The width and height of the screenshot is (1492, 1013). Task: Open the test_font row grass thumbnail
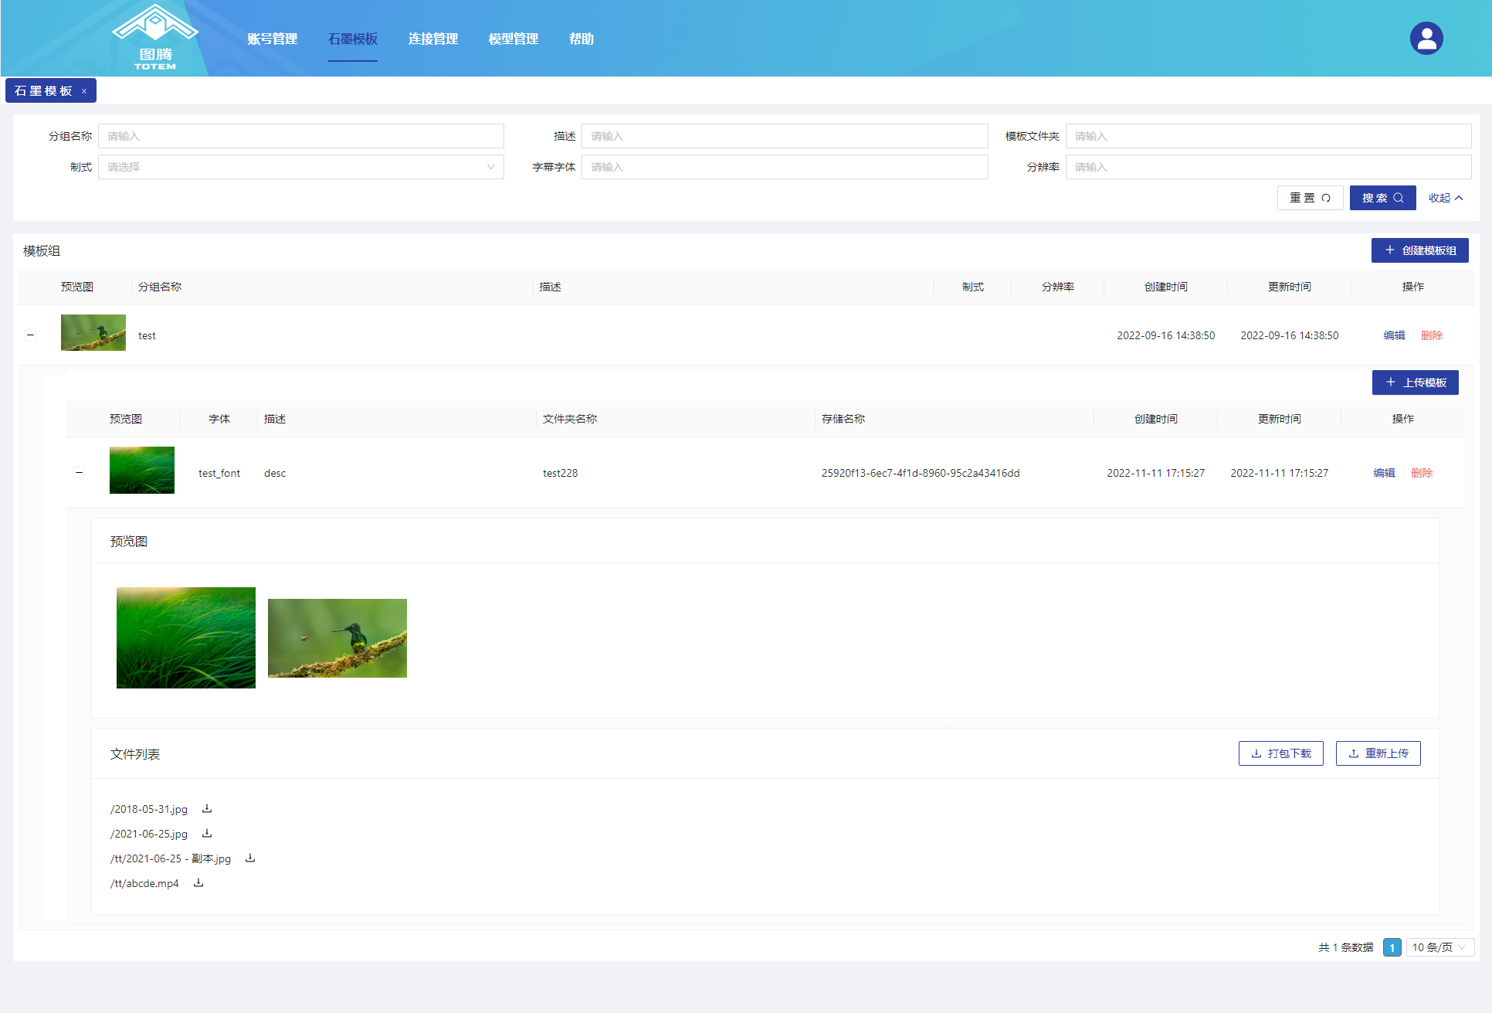tap(142, 470)
